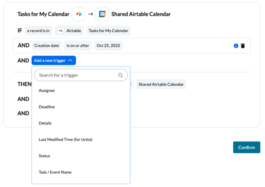Open the Creation date field selector
The height and width of the screenshot is (187, 265).
click(x=47, y=45)
